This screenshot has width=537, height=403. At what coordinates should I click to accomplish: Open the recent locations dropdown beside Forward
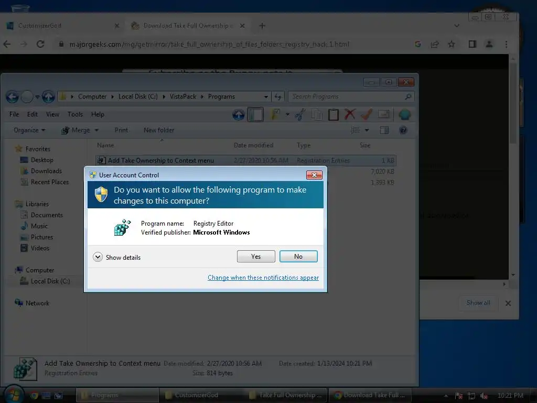(37, 97)
